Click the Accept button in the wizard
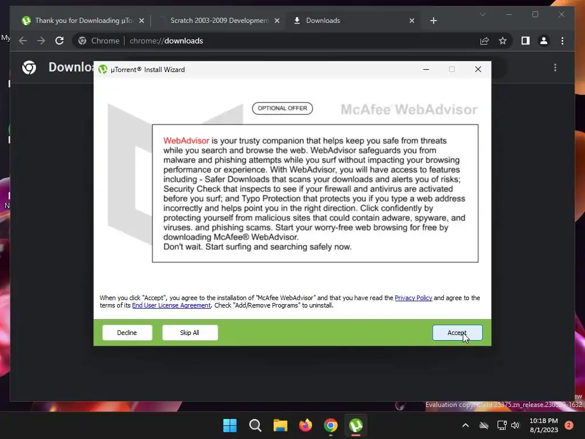 [457, 333]
